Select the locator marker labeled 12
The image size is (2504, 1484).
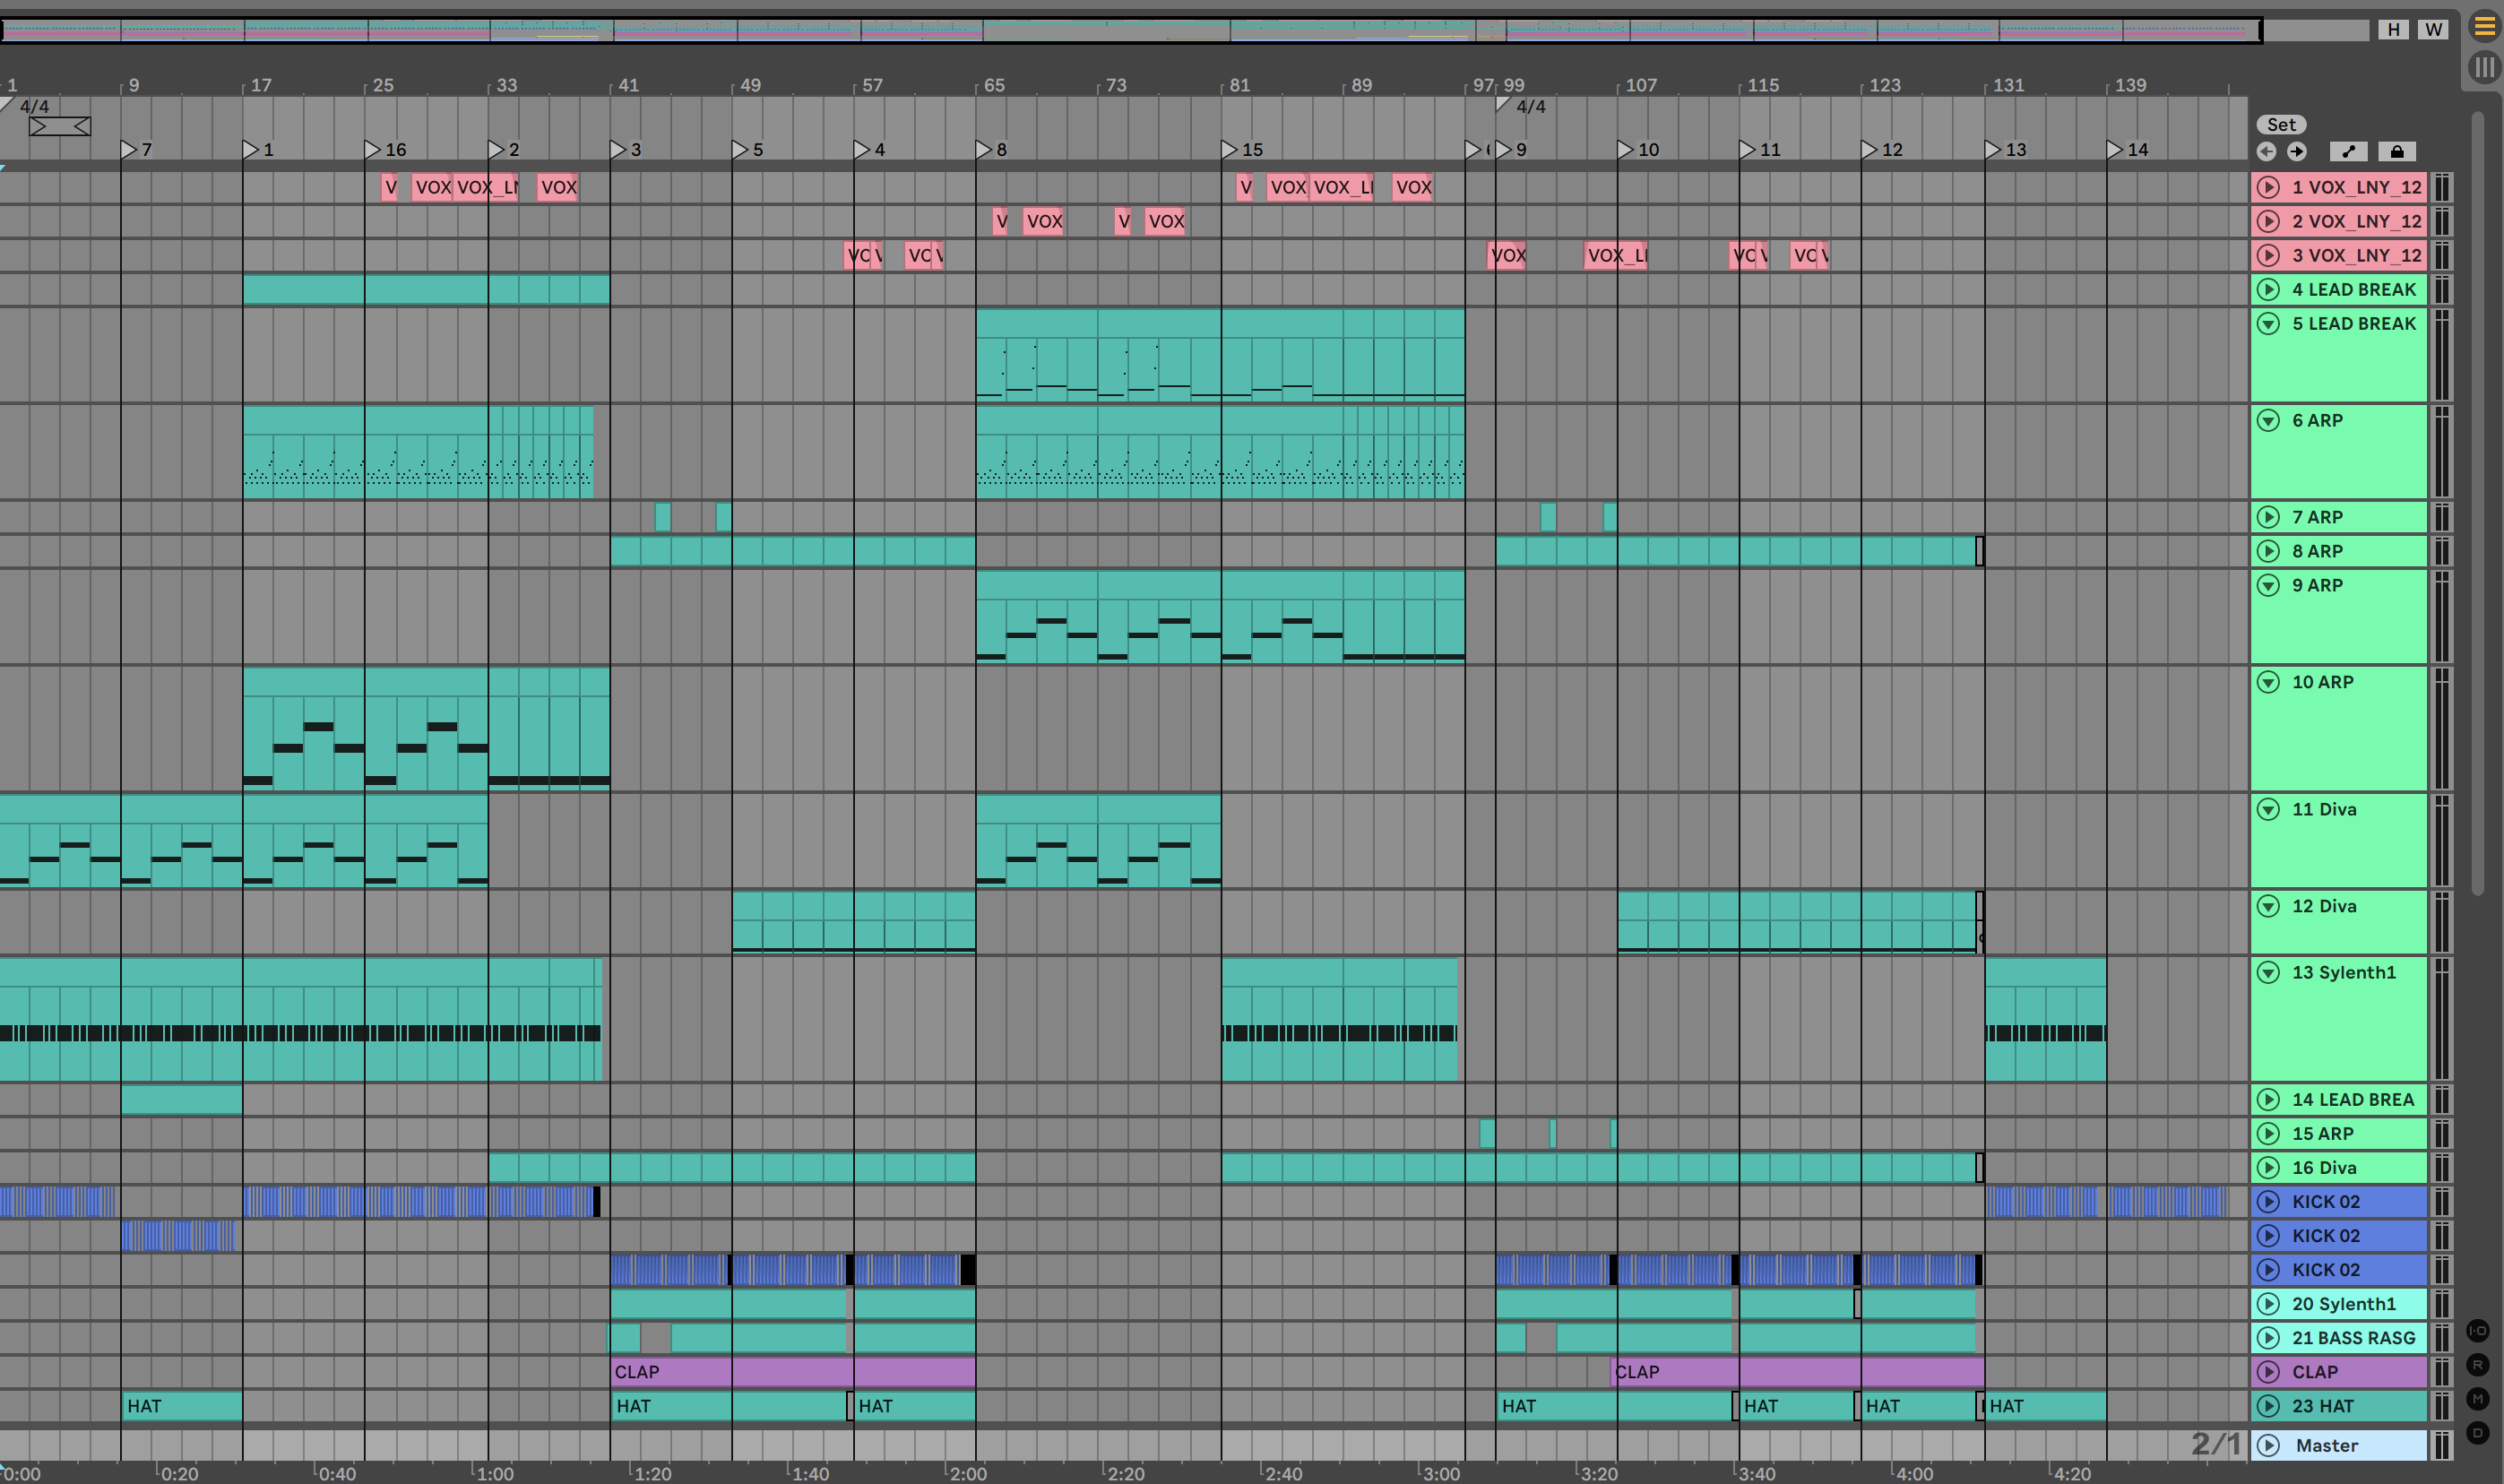[1869, 150]
